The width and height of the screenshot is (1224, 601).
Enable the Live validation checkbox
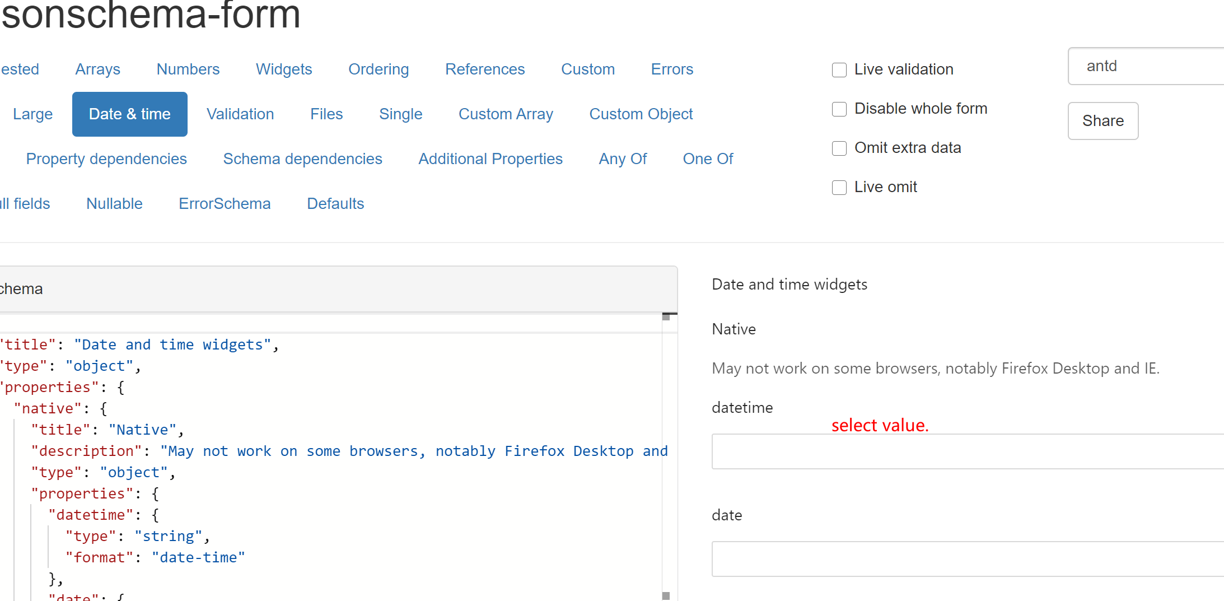point(839,70)
